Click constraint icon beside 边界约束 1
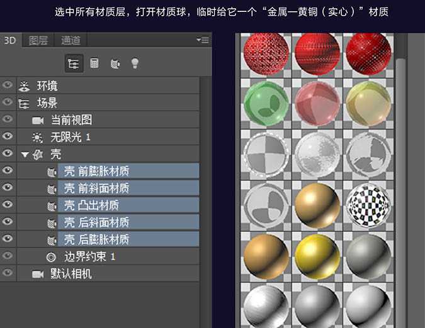 pos(51,257)
